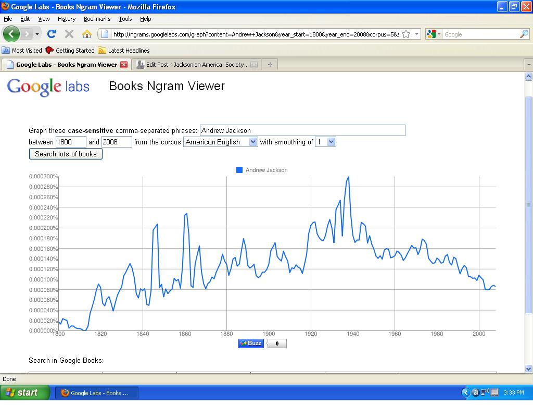Bookmark this page with the star icon
The image size is (533, 417).
click(x=406, y=34)
